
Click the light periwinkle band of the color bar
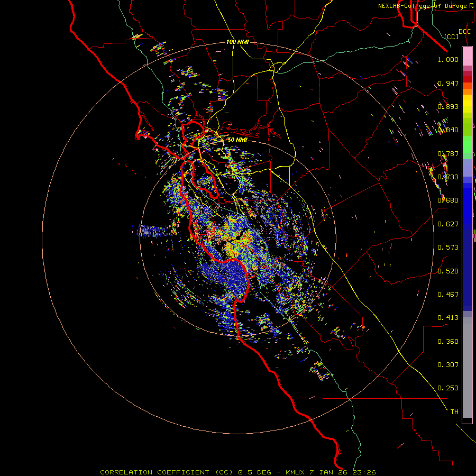click(x=467, y=168)
